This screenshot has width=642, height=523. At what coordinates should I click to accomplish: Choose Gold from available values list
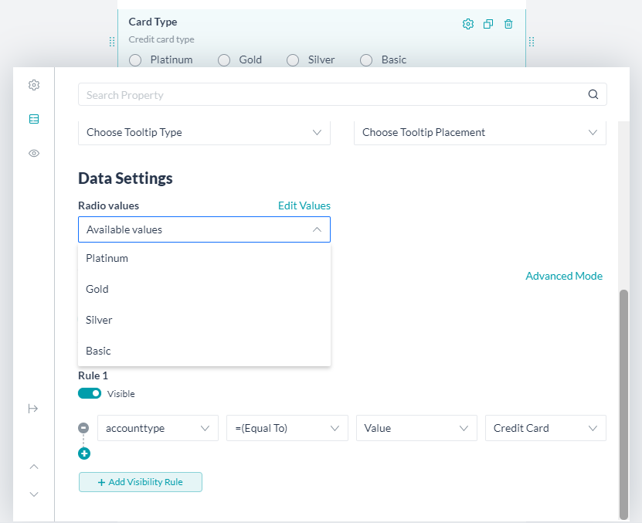click(204, 289)
